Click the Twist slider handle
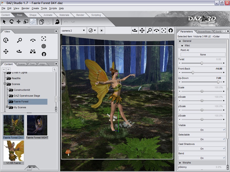Viewport: 230px width, 172px height. (x=202, y=63)
